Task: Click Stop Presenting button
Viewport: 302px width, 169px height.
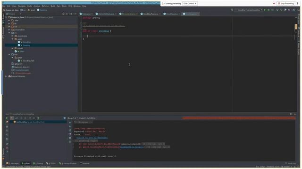Action: [x=285, y=3]
